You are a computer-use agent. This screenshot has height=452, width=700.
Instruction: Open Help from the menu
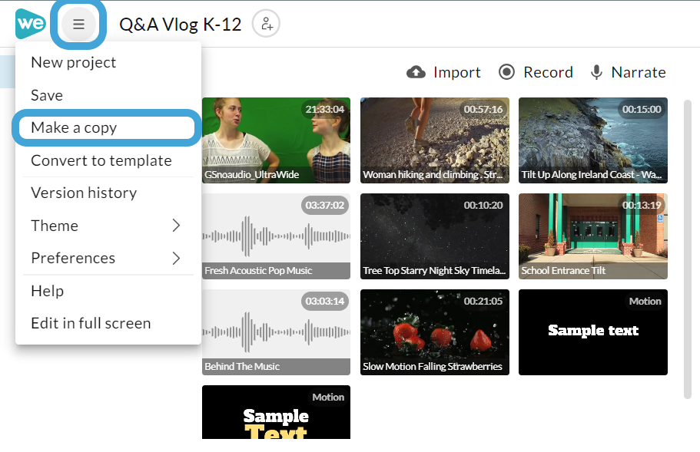tap(46, 291)
